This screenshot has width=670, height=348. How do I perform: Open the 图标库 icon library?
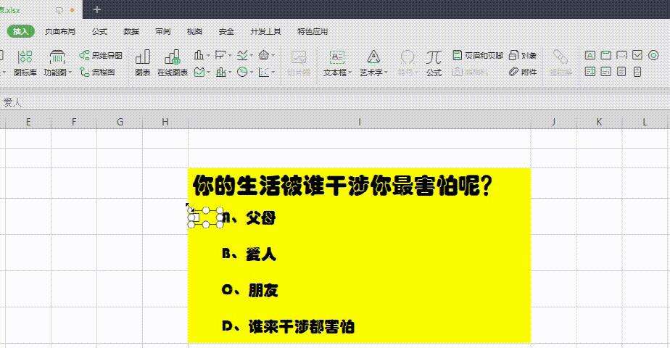point(25,63)
